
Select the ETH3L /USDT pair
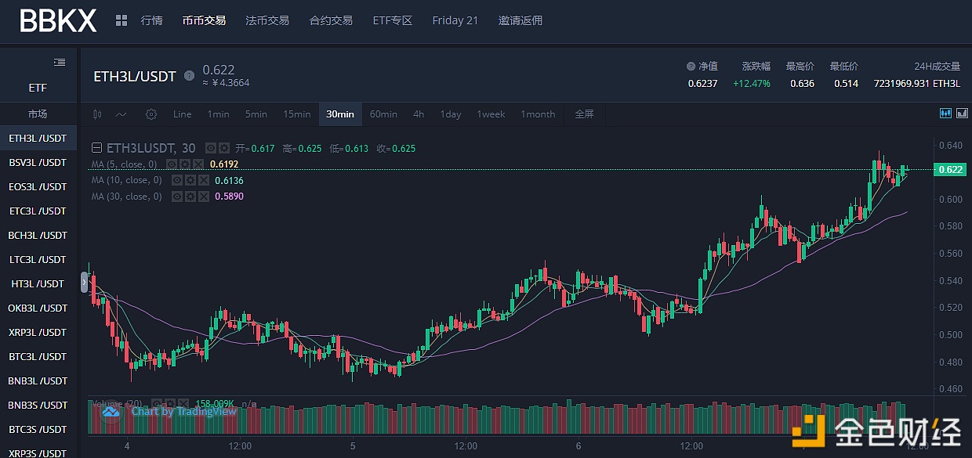[38, 139]
